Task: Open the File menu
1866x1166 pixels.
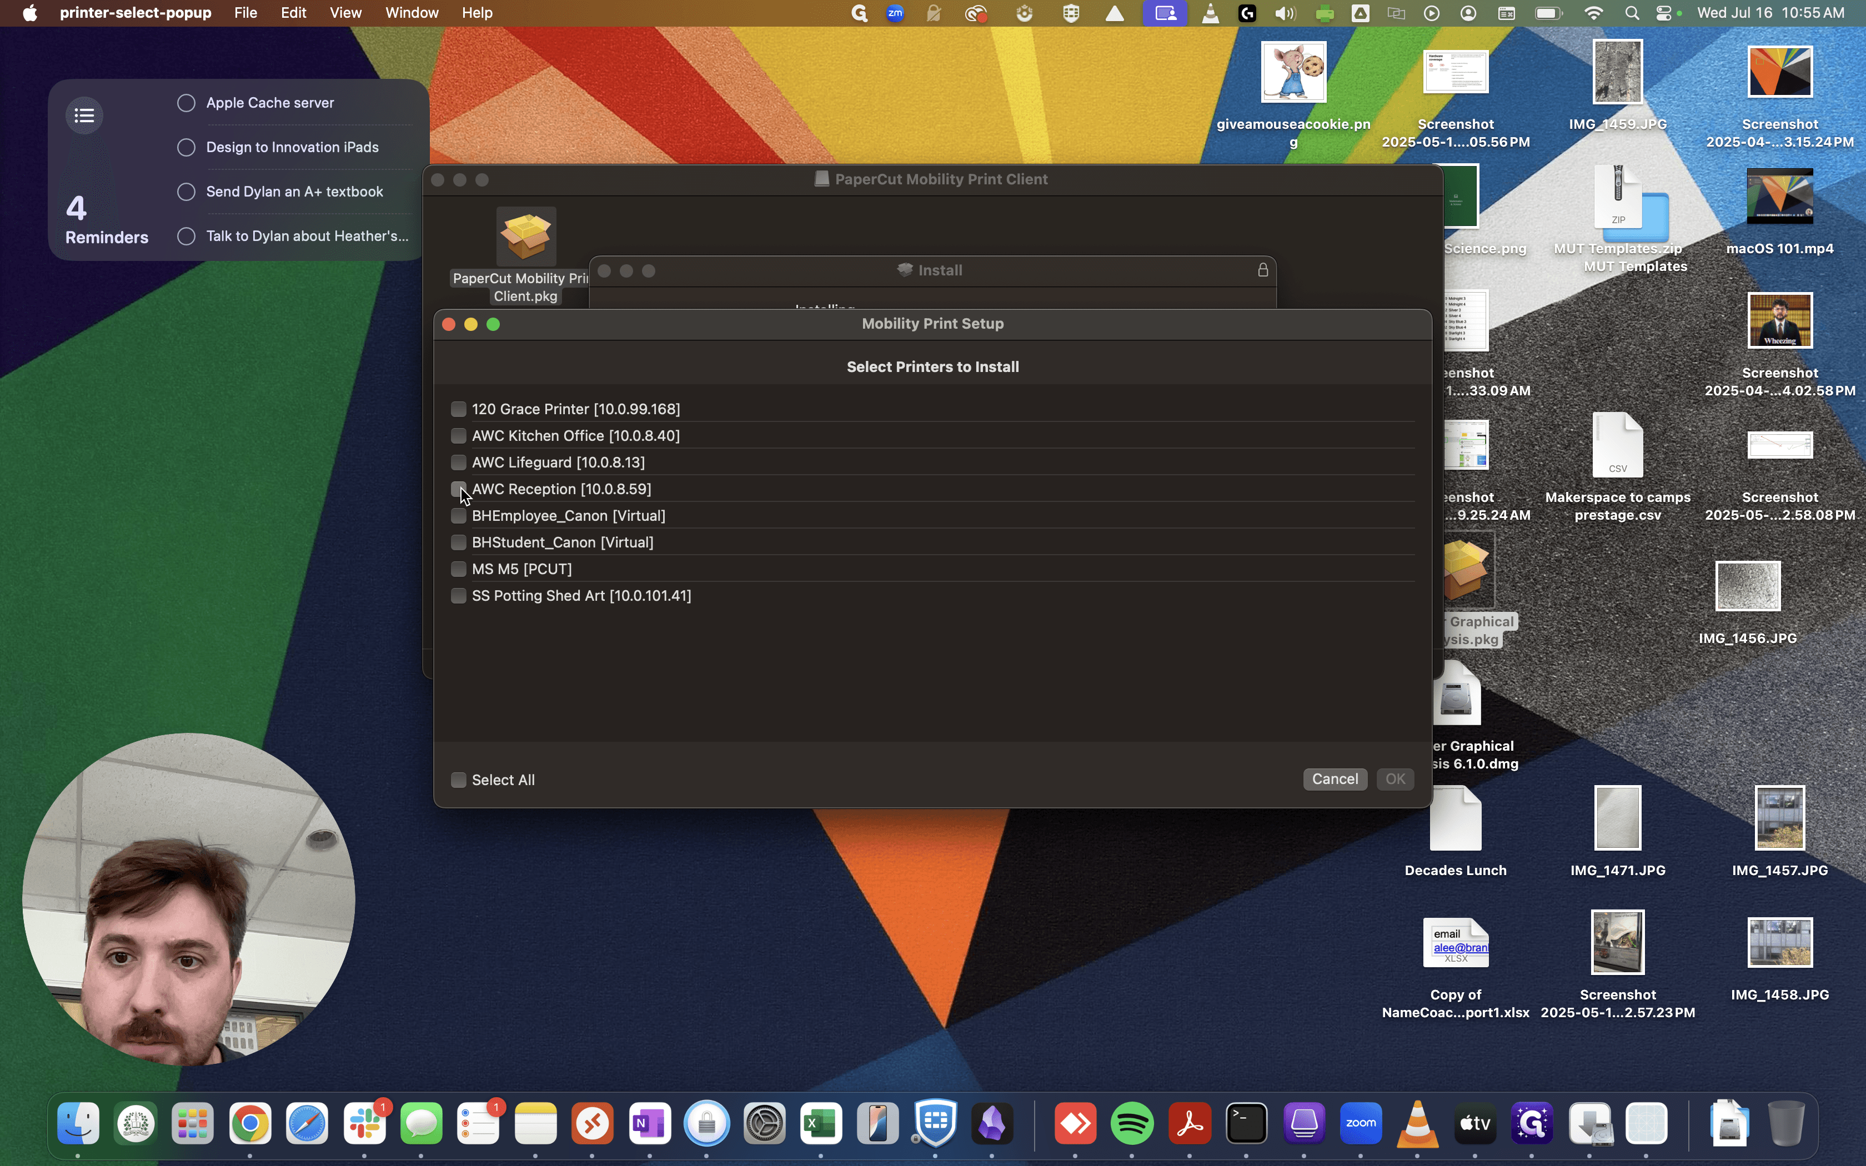Action: [x=246, y=13]
